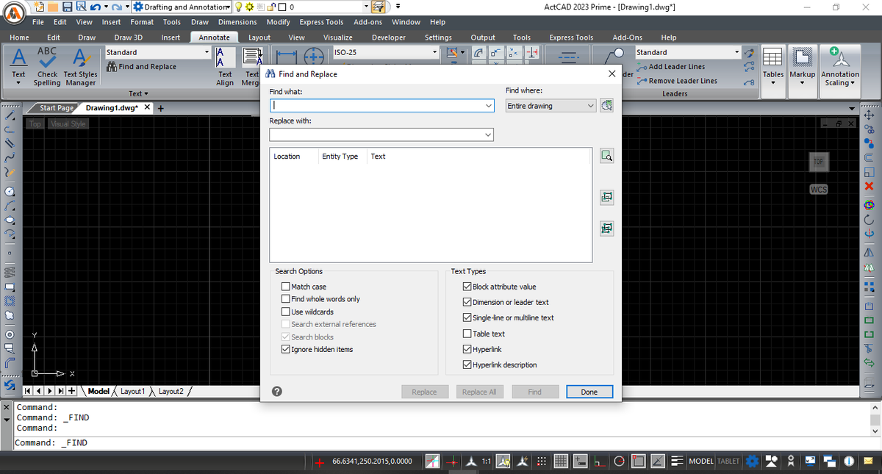Click the Redo arrow icon
882x474 pixels.
pyautogui.click(x=116, y=7)
